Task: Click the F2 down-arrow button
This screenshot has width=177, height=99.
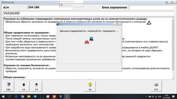Action: point(37,86)
